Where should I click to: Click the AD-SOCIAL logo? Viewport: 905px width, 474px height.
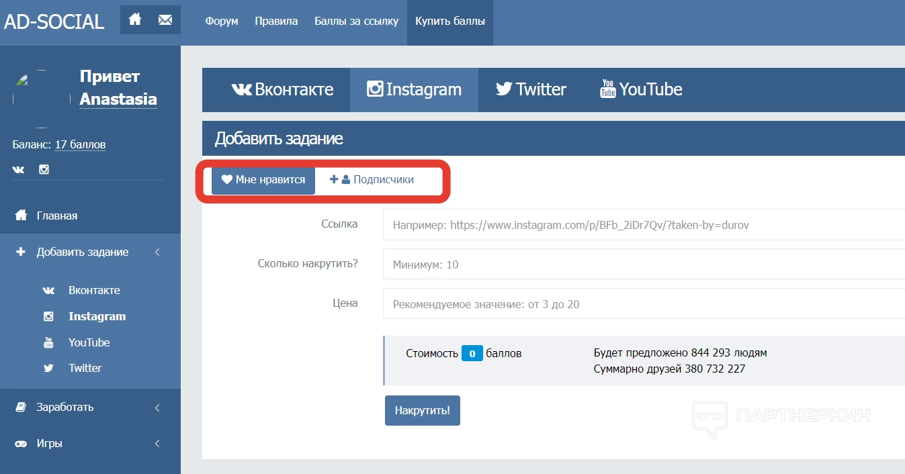pyautogui.click(x=54, y=21)
